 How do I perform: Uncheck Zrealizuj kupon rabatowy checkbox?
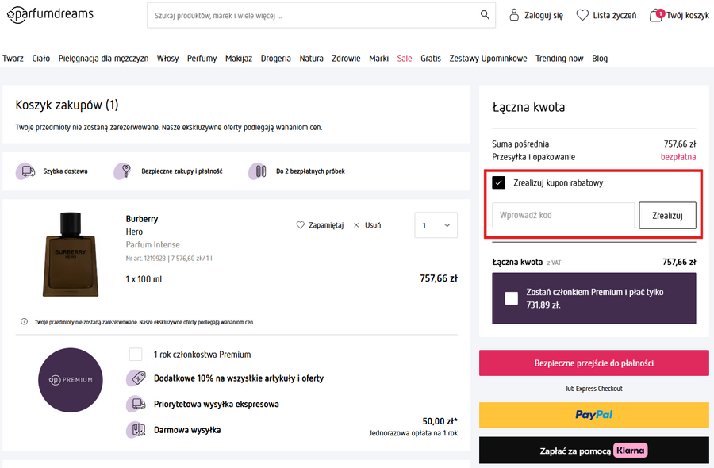(x=499, y=183)
